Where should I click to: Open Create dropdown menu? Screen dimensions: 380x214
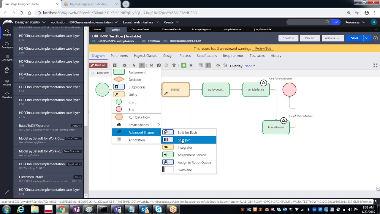pyautogui.click(x=171, y=22)
